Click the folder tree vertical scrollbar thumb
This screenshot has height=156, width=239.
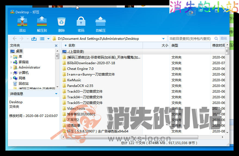57,56
